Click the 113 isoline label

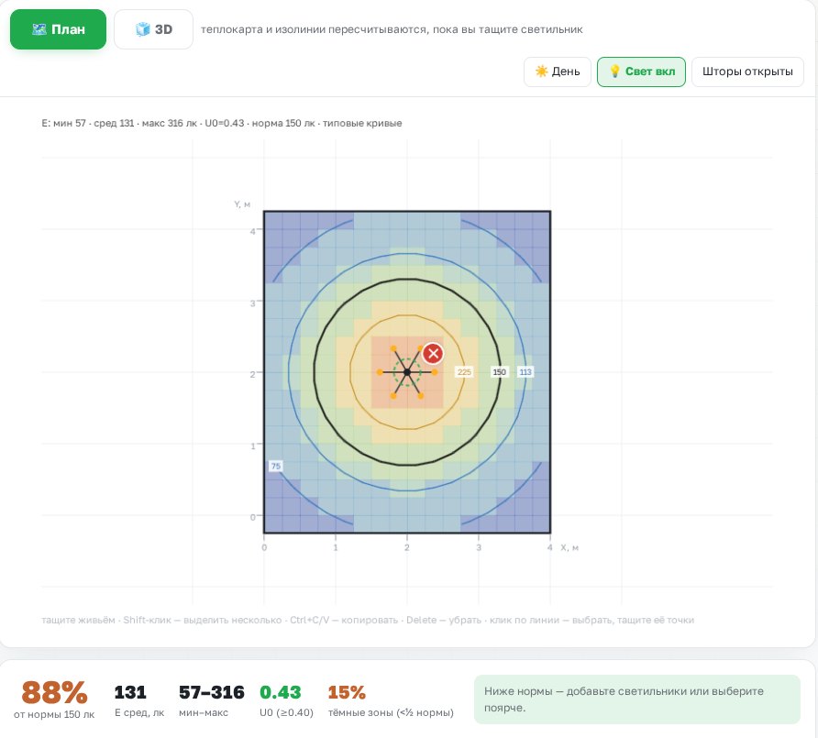[x=525, y=372]
